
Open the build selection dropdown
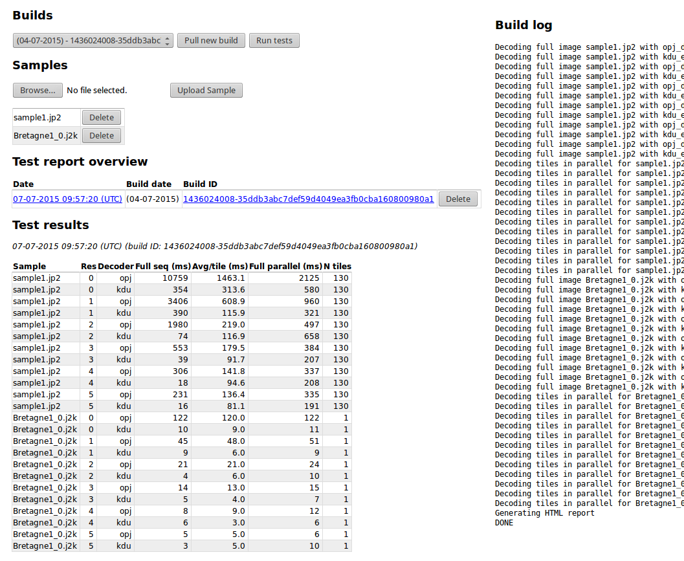pyautogui.click(x=93, y=41)
